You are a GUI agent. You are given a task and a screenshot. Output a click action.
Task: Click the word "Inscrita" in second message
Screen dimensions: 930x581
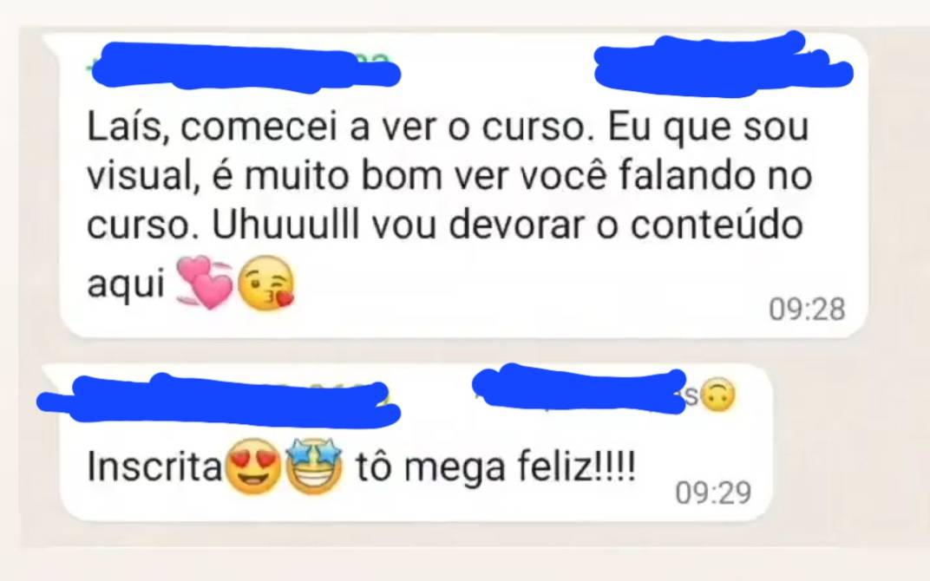(x=154, y=467)
